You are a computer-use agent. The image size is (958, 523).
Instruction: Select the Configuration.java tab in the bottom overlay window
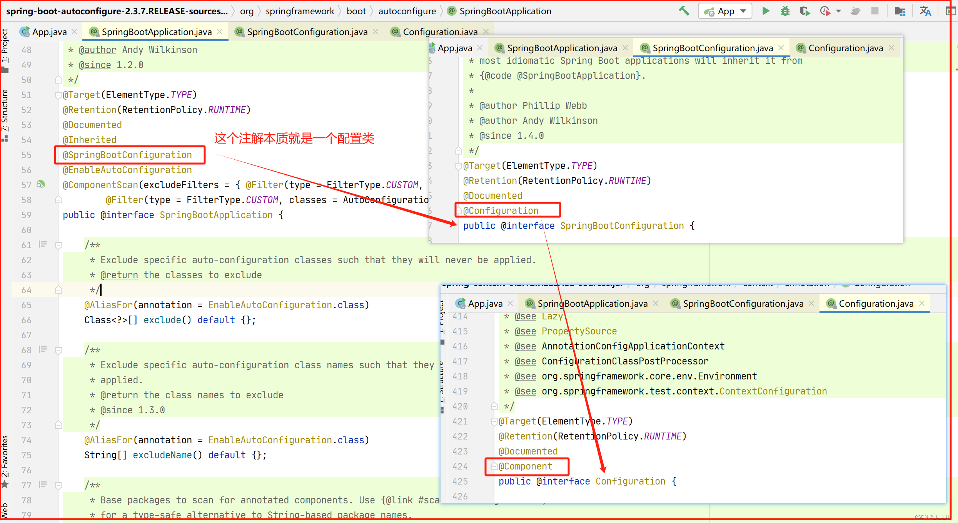click(876, 303)
